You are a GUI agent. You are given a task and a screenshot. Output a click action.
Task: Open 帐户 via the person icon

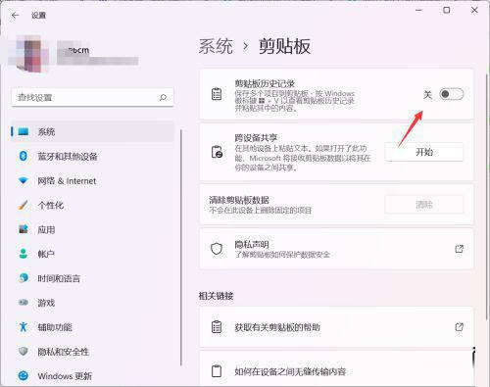pos(23,254)
